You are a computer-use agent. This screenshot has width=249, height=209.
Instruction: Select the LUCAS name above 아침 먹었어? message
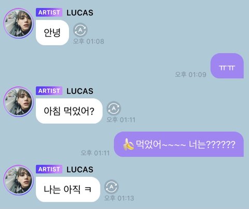(80, 91)
